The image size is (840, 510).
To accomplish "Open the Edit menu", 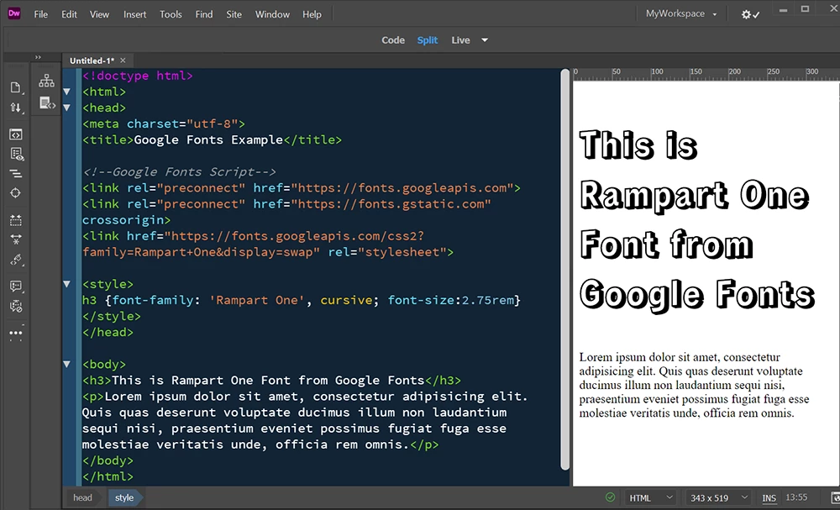I will [x=69, y=14].
